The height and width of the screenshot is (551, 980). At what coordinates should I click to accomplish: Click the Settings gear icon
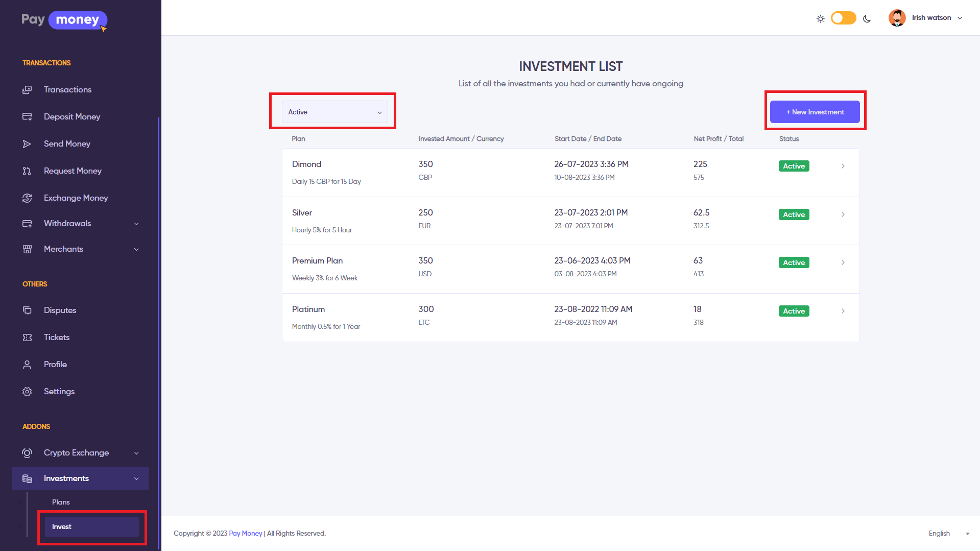pyautogui.click(x=27, y=392)
